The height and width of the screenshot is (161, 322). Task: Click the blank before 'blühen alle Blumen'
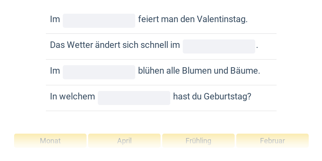[x=99, y=72]
